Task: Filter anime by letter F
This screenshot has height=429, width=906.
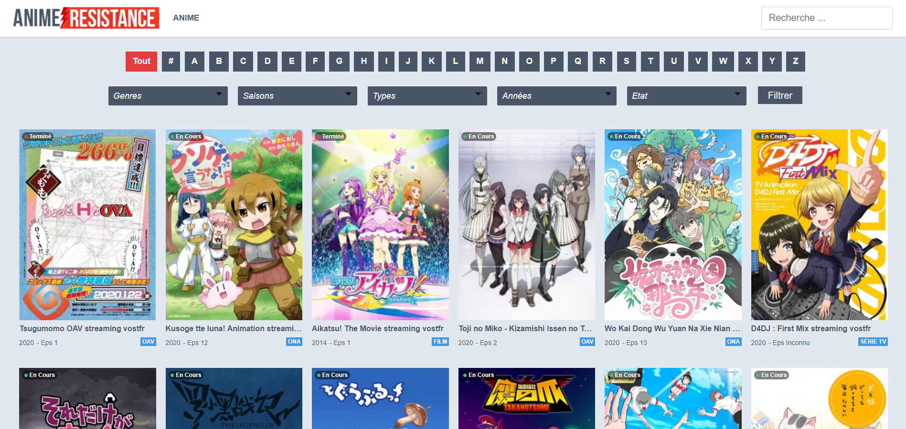Action: coord(315,61)
